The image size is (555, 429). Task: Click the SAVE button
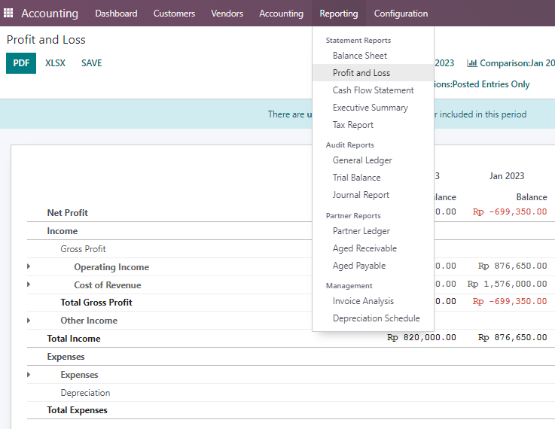pyautogui.click(x=92, y=63)
